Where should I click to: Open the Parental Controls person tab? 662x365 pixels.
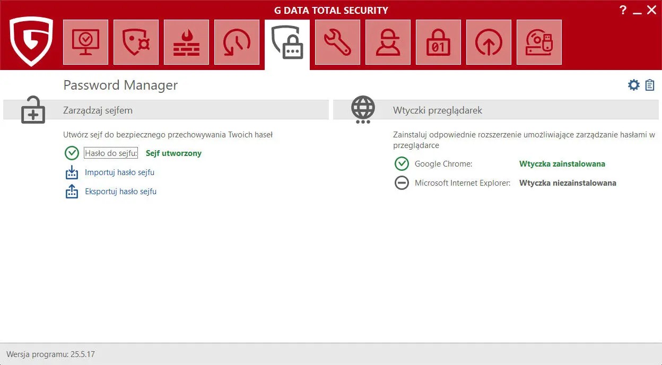(388, 42)
